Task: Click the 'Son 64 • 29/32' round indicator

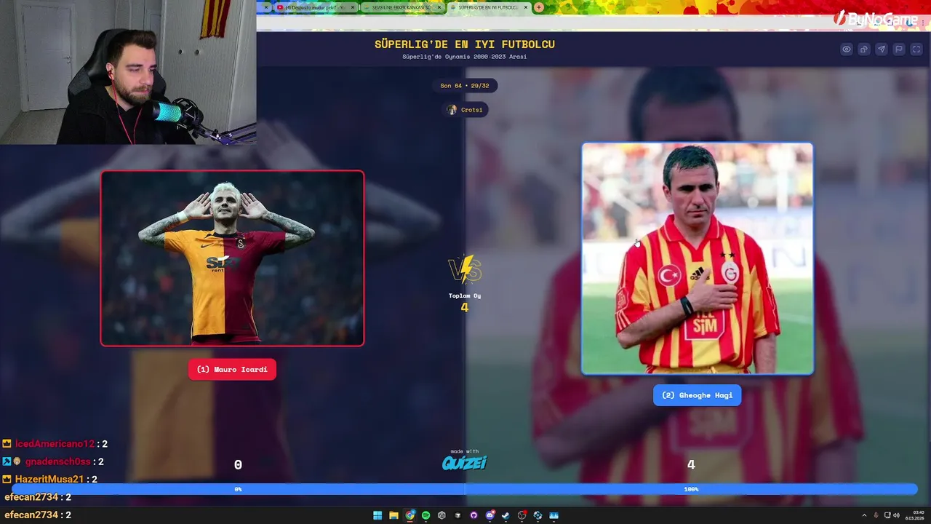Action: pyautogui.click(x=464, y=86)
